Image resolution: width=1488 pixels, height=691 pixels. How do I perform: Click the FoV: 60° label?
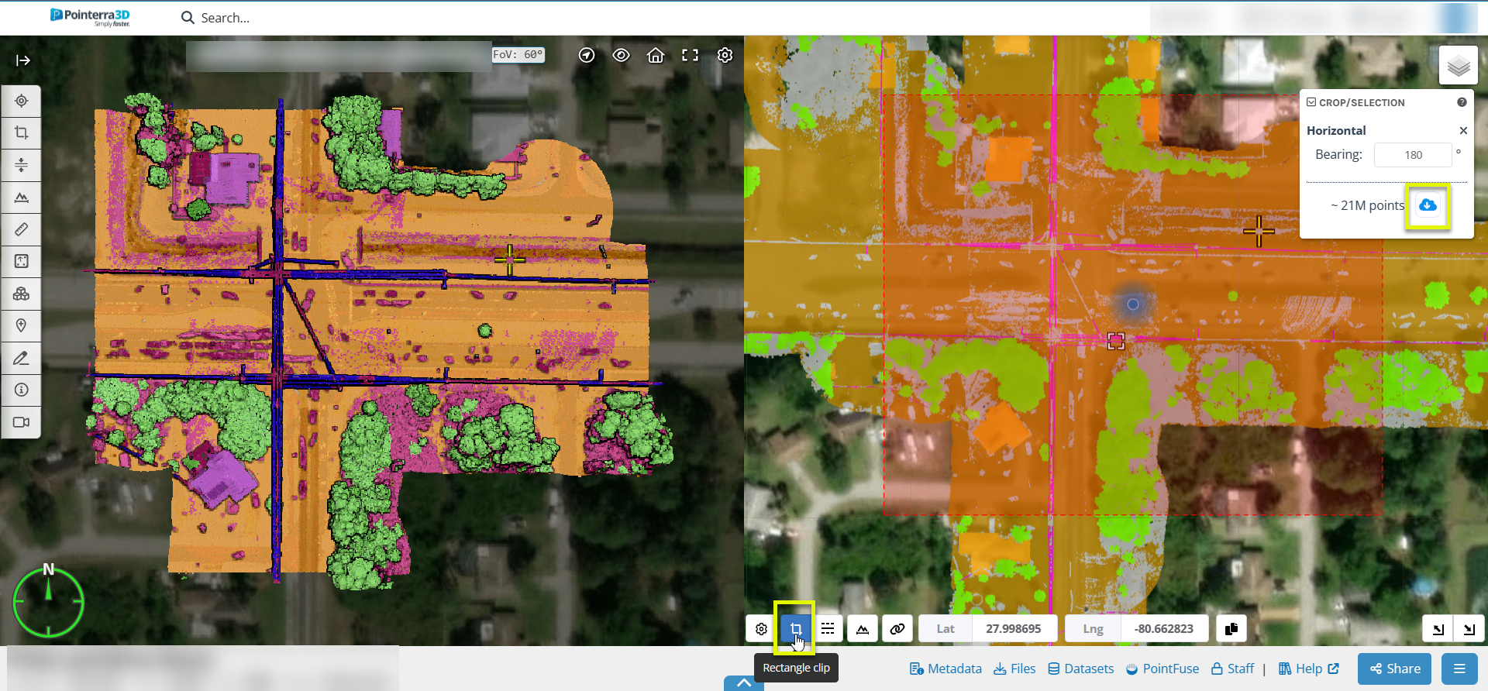[518, 55]
